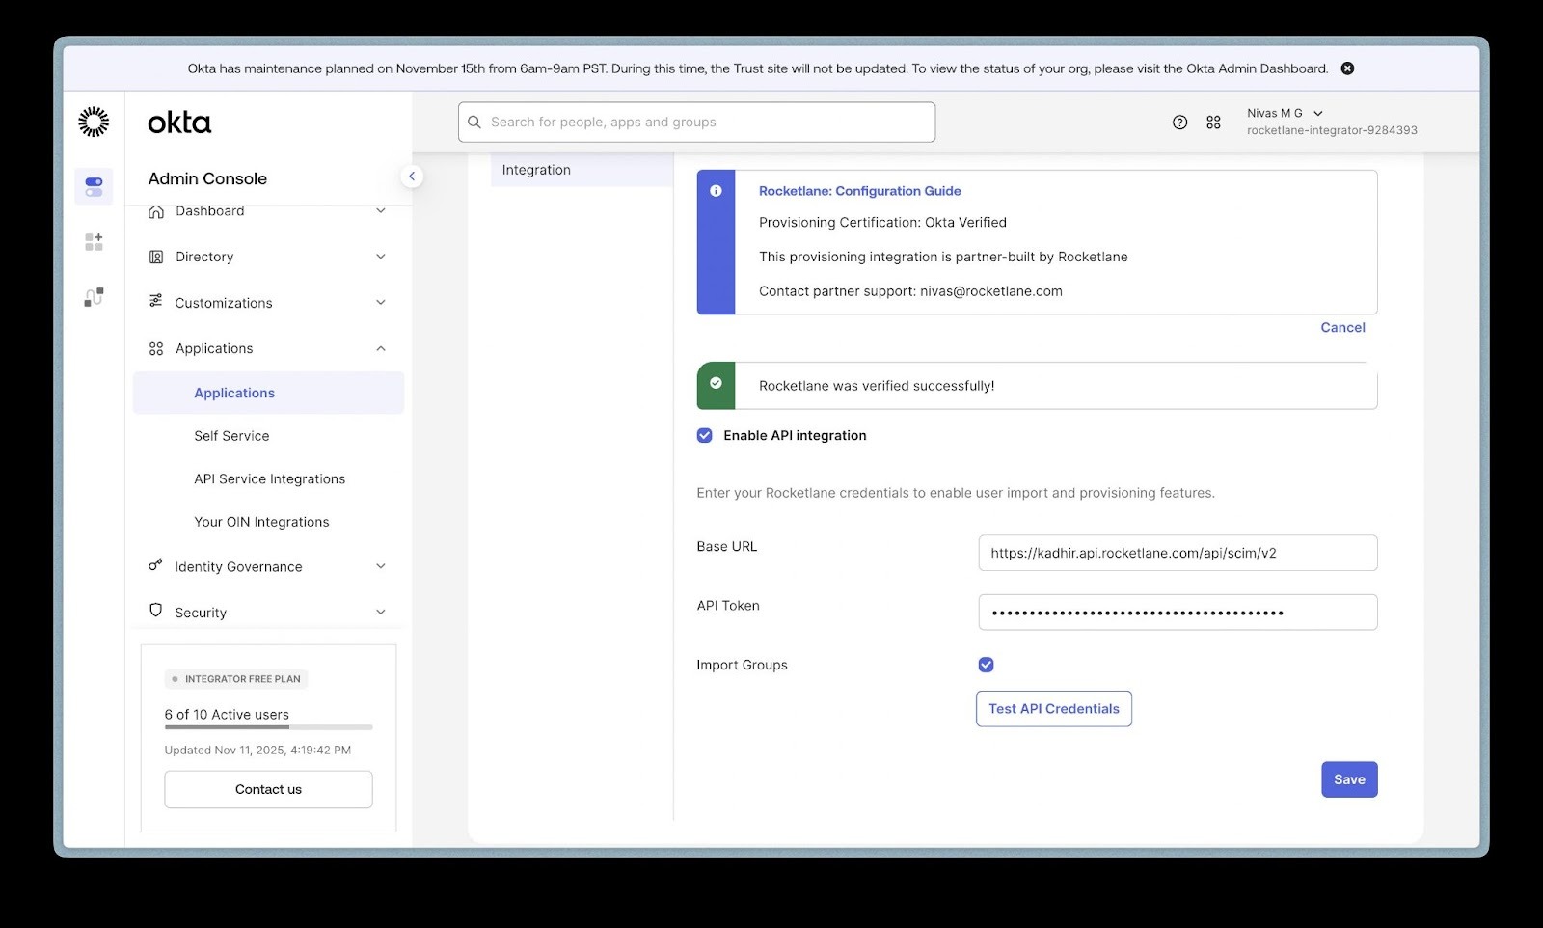Click Test API Credentials button
This screenshot has height=928, width=1543.
coord(1054,709)
